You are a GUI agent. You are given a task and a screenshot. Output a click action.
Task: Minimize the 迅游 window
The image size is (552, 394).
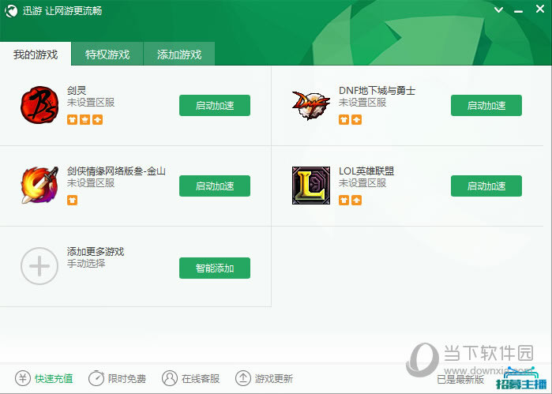coord(518,10)
